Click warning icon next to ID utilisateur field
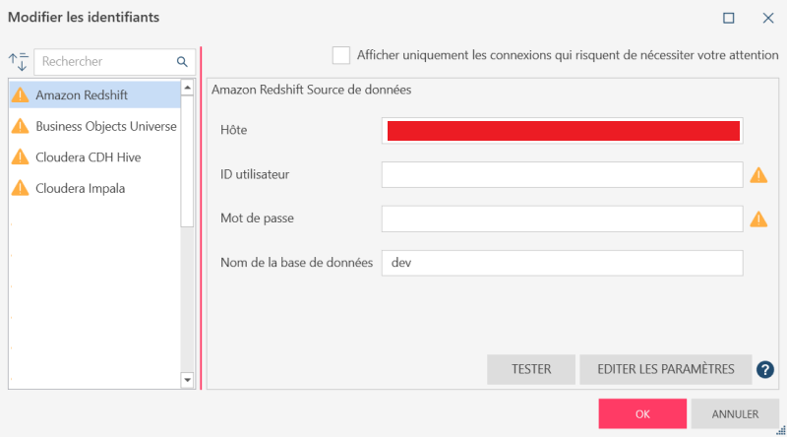 pos(758,175)
